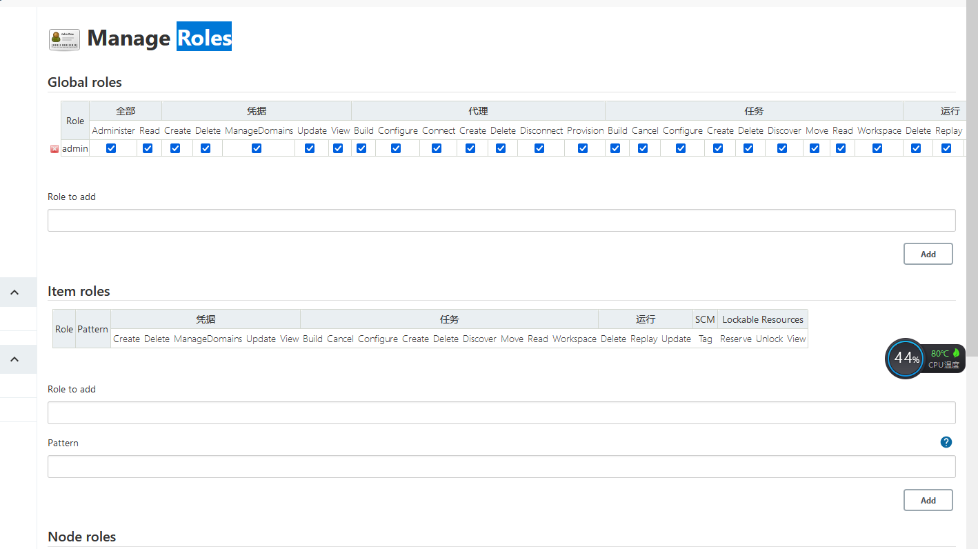Collapse the upper sidebar chevron section

14,292
